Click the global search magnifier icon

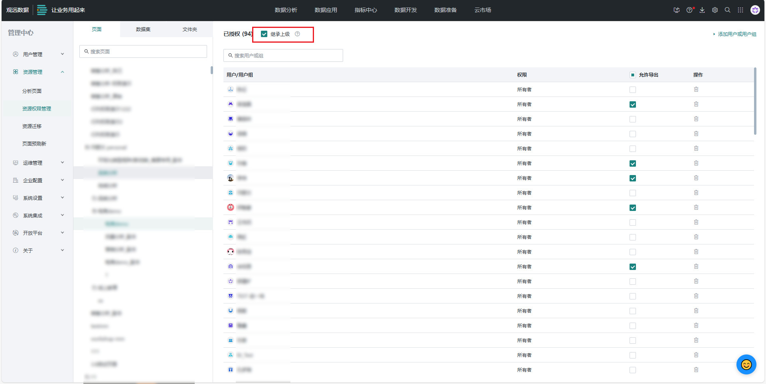pyautogui.click(x=728, y=10)
